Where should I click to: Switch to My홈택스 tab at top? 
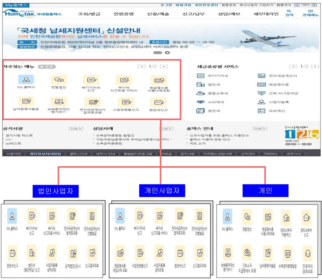pos(16,5)
